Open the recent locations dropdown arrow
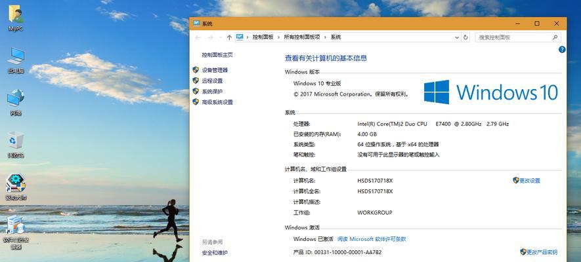581x262 pixels. pyautogui.click(x=221, y=37)
